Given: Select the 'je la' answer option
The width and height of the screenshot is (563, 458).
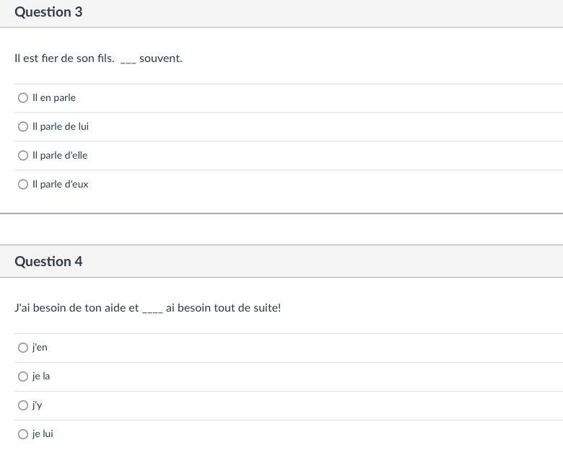Looking at the screenshot, I should click(23, 376).
